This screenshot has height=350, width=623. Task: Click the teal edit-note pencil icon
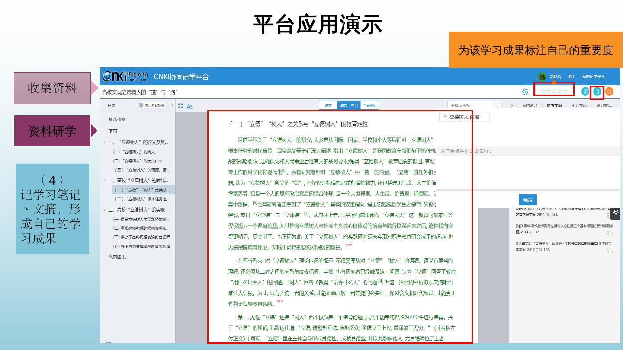pos(585,91)
